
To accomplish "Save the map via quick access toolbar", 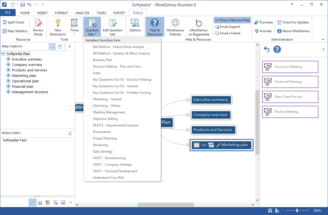I will 23,5.
